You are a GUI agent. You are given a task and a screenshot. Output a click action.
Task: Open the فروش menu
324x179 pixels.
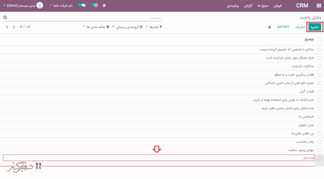[277, 5]
